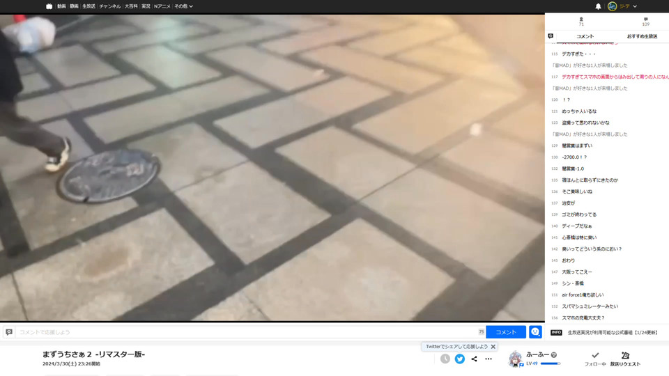Click the live video player
The image size is (669, 376).
272,168
